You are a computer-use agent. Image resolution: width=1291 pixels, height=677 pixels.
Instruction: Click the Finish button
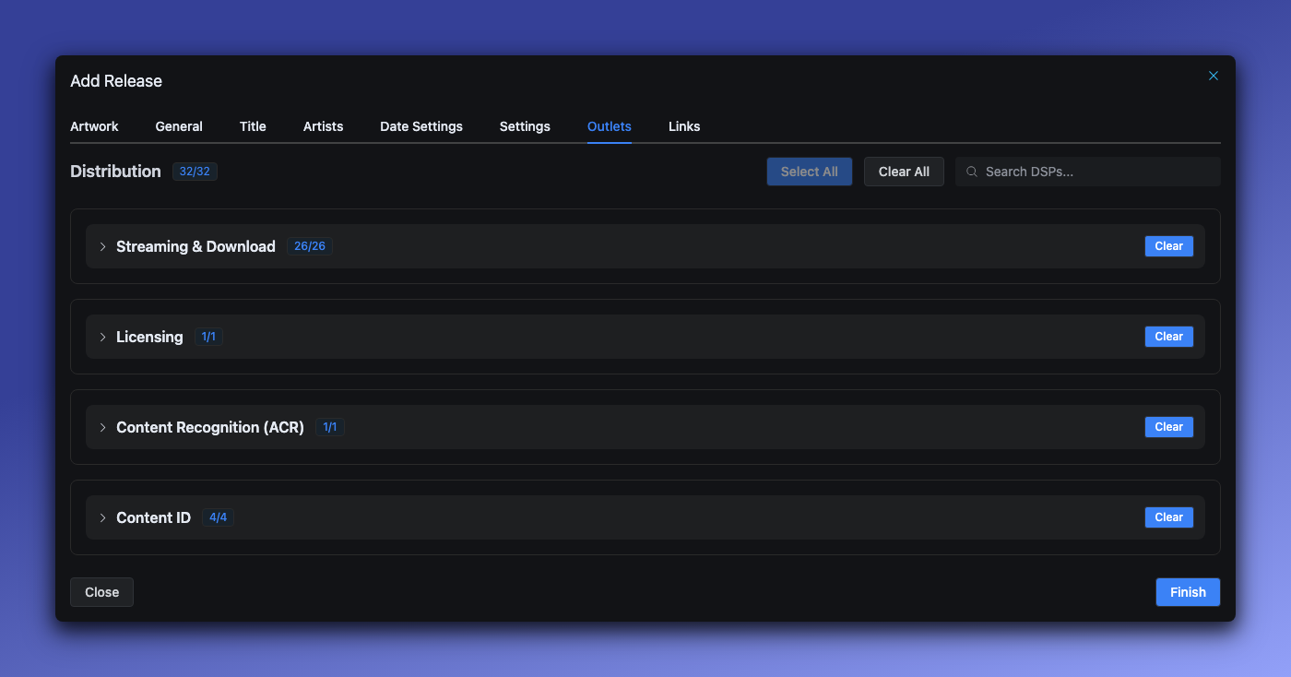[1188, 592]
